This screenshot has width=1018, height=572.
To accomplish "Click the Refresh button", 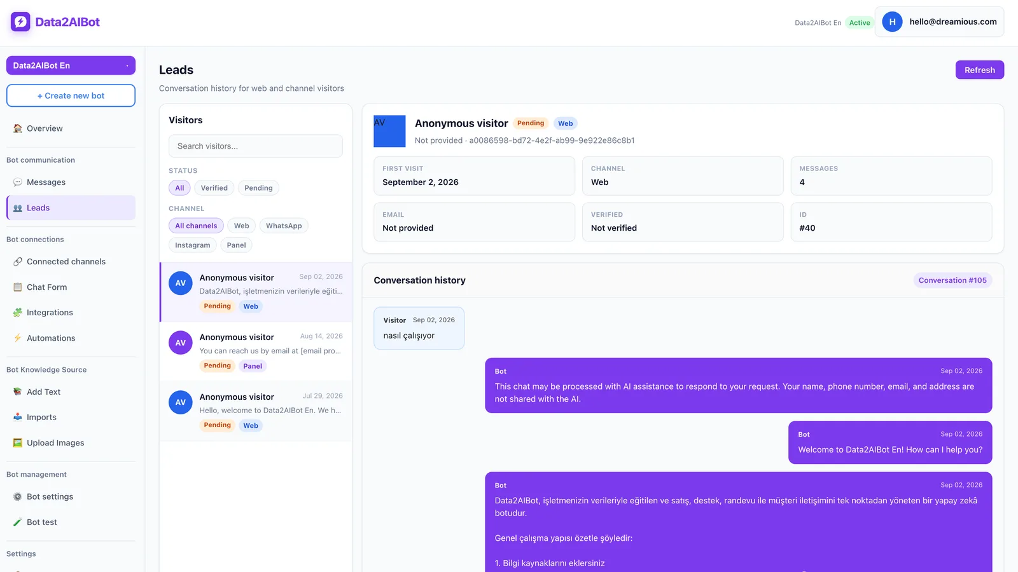I will 979,70.
